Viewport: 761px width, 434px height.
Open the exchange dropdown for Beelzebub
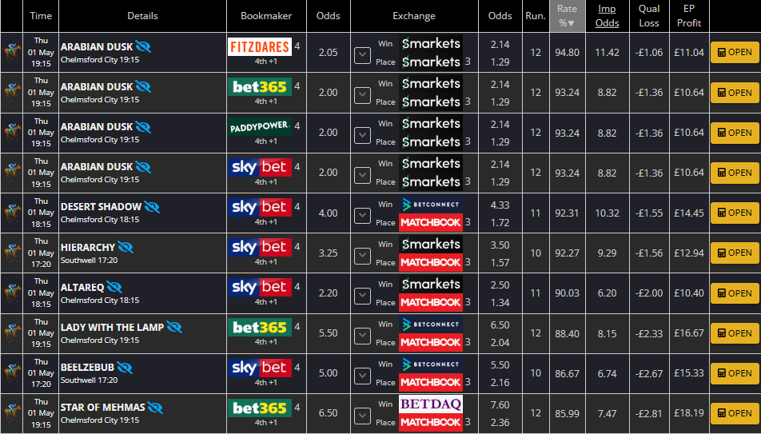[x=362, y=373]
